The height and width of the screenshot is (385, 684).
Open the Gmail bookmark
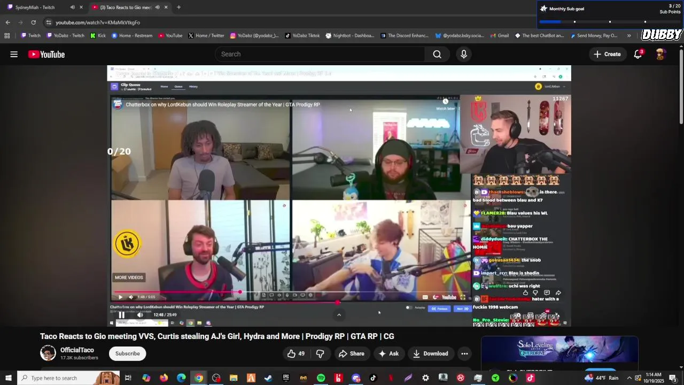pos(499,36)
